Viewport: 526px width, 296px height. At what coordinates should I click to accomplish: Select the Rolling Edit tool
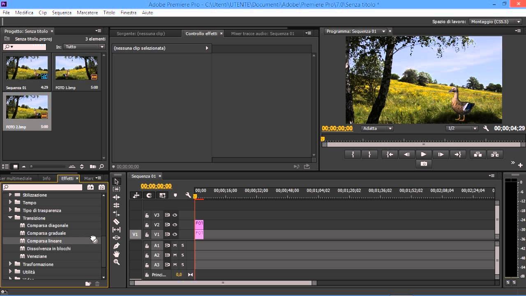[x=117, y=205]
